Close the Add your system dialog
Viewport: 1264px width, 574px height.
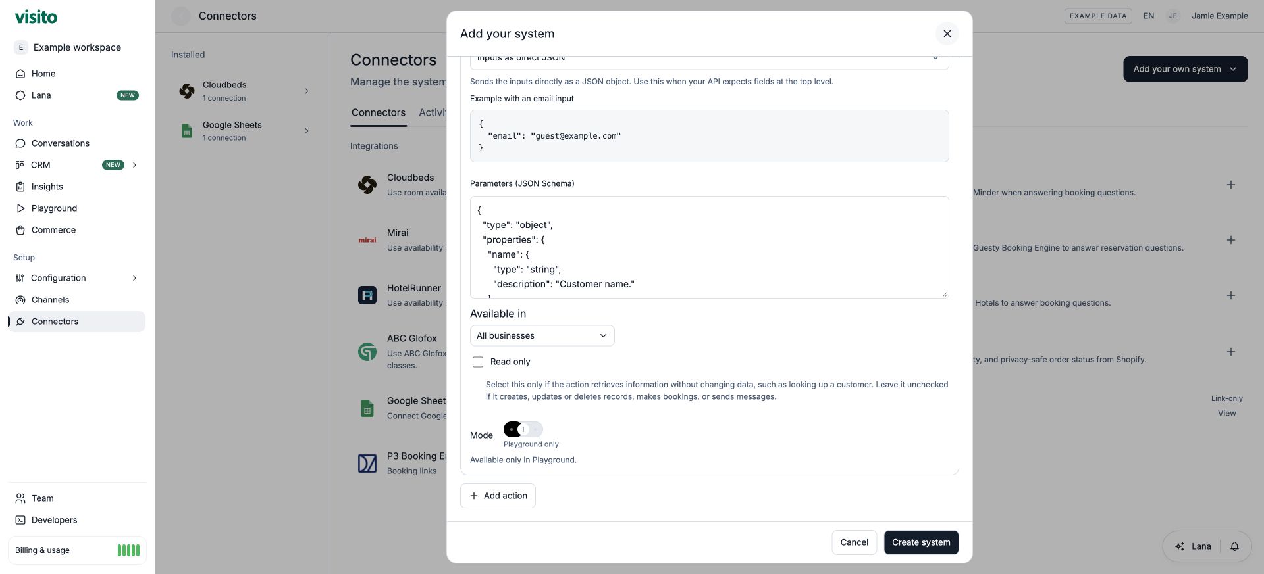[947, 34]
